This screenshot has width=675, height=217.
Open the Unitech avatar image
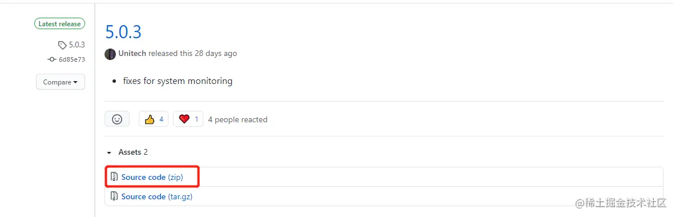point(110,54)
